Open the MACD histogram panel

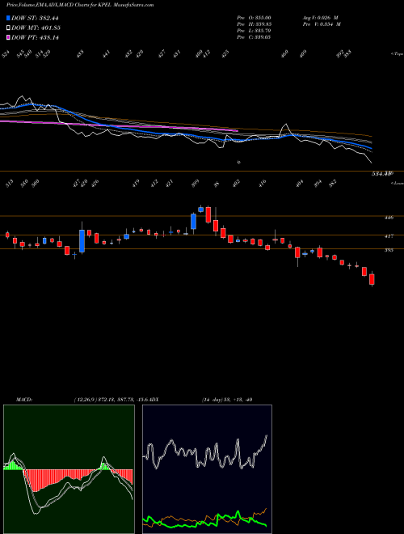pyautogui.click(x=69, y=469)
